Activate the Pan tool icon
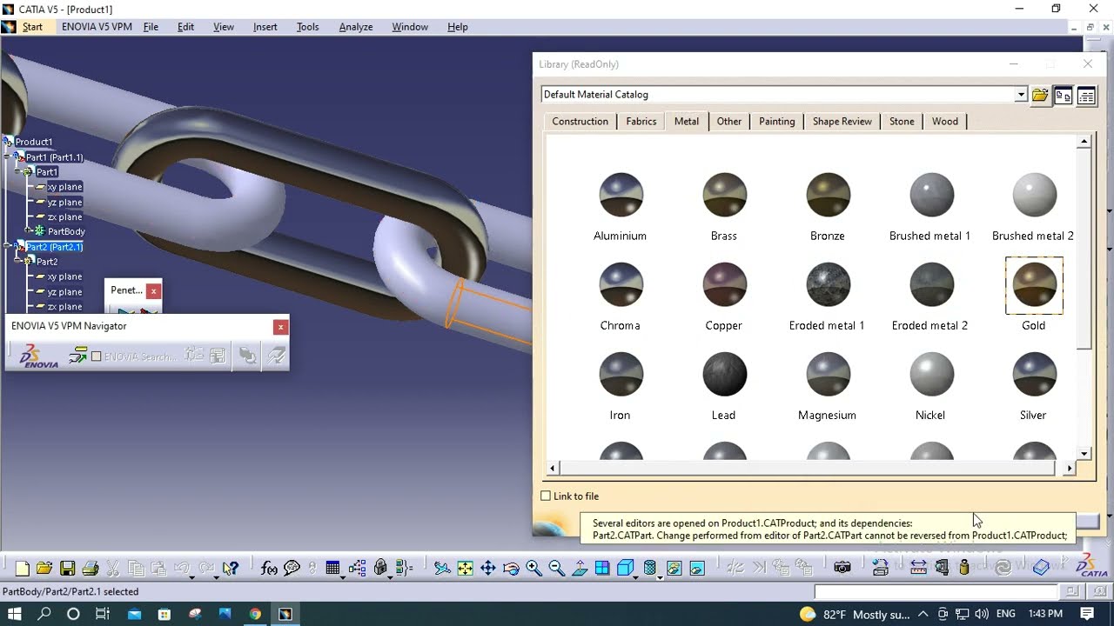This screenshot has height=626, width=1114. [x=487, y=569]
